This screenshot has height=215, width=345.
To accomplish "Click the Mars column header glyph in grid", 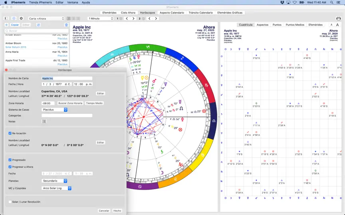I will coord(256,49).
